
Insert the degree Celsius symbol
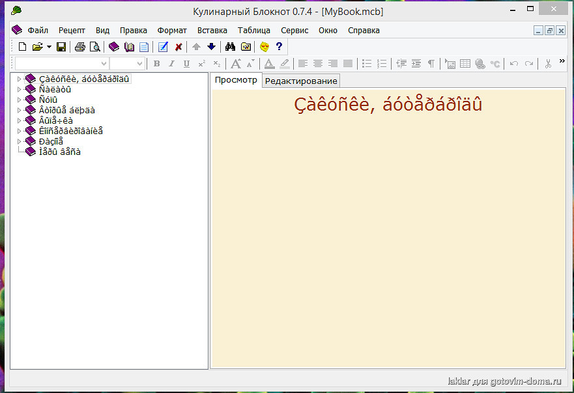pyautogui.click(x=495, y=64)
